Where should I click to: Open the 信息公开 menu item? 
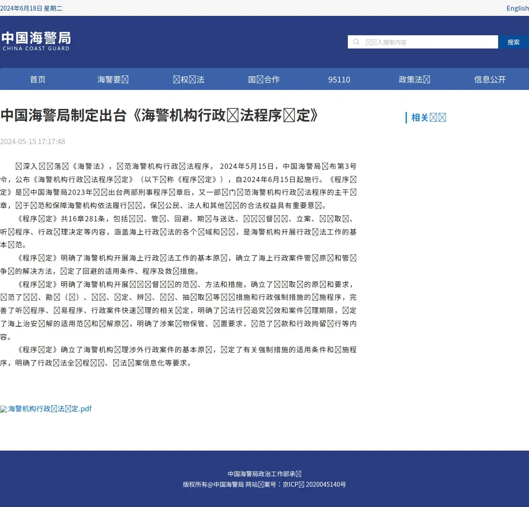point(490,79)
